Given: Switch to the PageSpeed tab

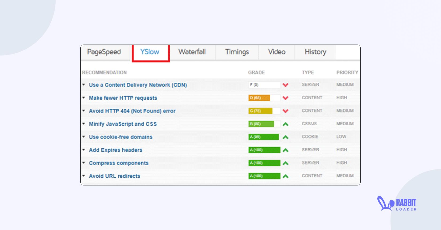Looking at the screenshot, I should (x=104, y=52).
